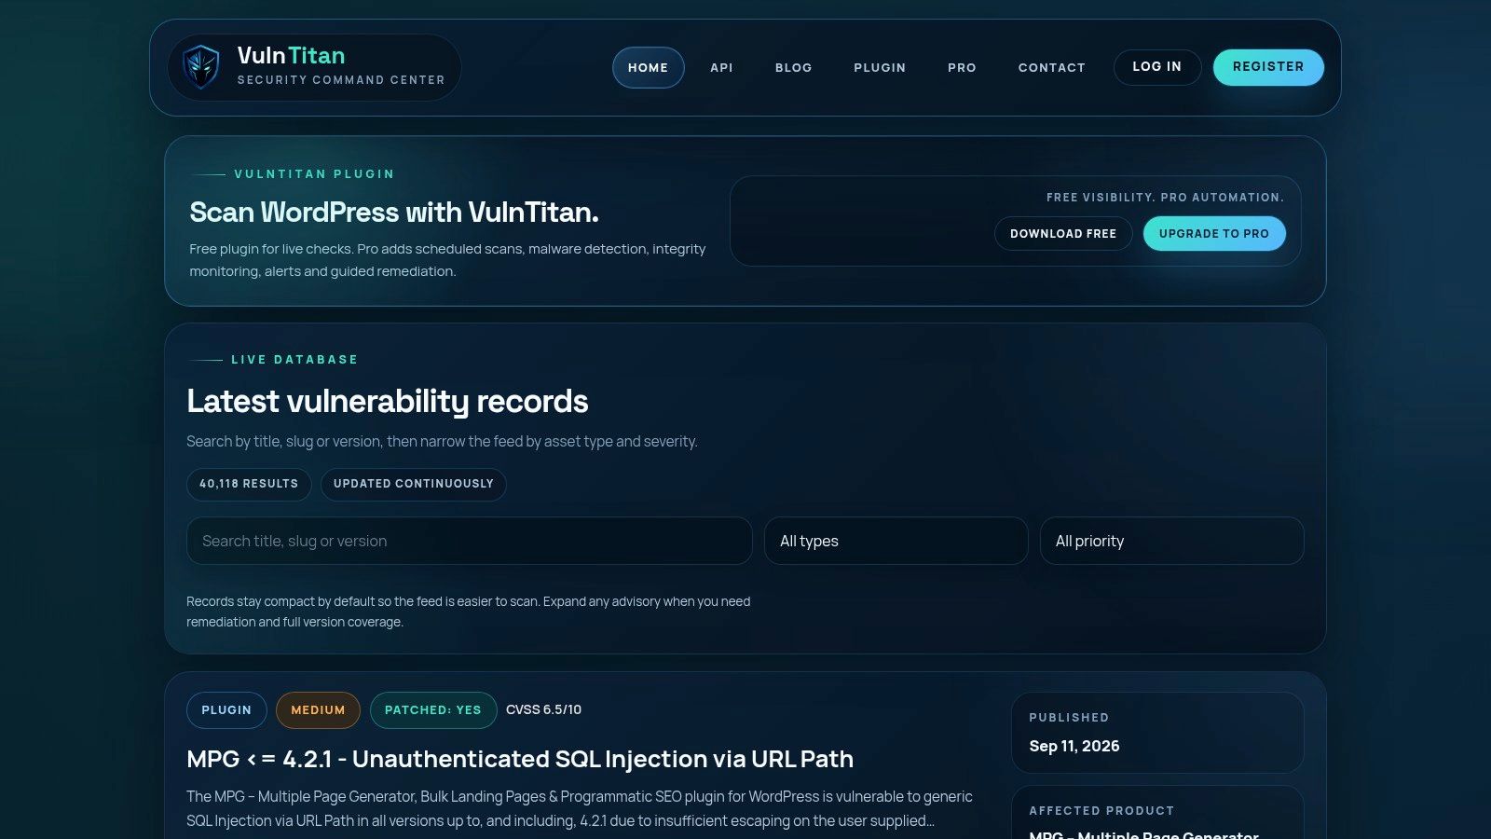
Task: Expand the All priority dropdown
Action: 1171,541
